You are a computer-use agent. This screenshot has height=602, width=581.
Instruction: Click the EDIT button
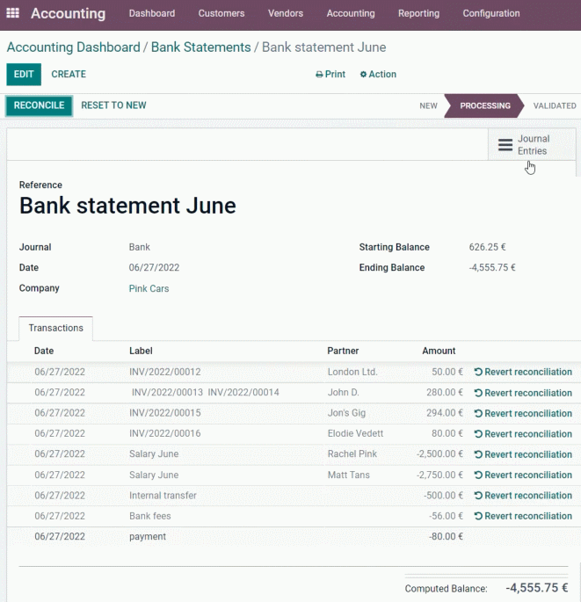[24, 74]
